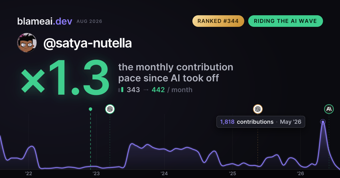Select the '22 year label on axis
Screen dimensions: 340x178
(28, 173)
